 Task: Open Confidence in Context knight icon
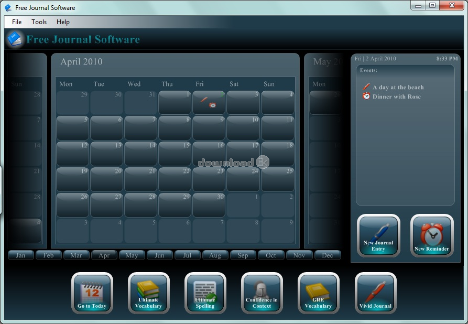coord(262,293)
